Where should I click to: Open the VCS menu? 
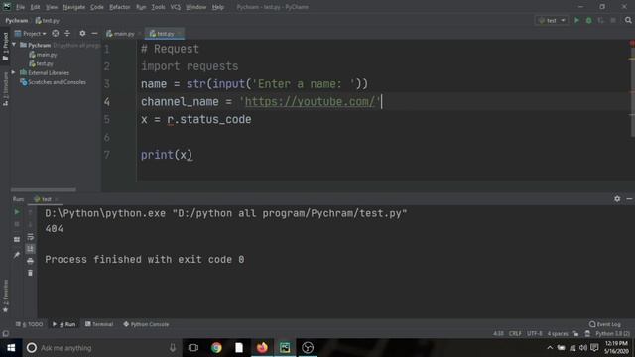176,7
